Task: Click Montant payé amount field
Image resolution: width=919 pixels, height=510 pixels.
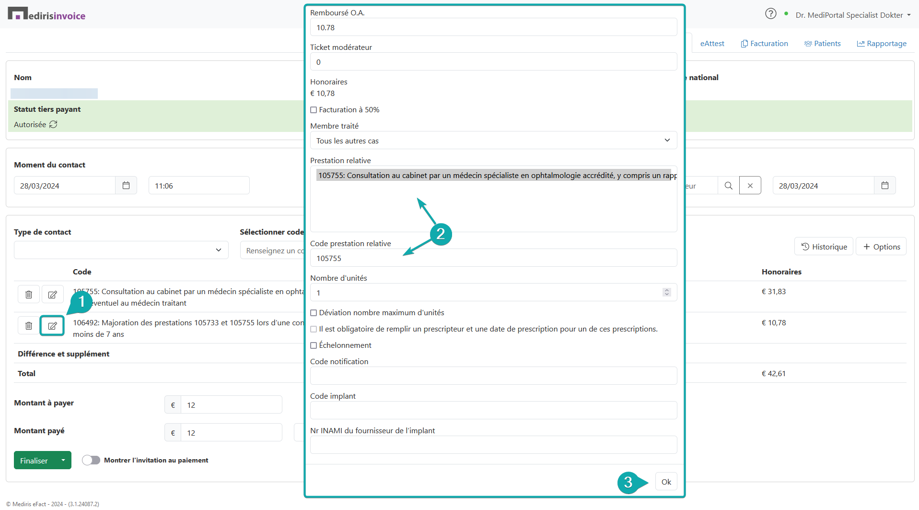Action: point(232,432)
